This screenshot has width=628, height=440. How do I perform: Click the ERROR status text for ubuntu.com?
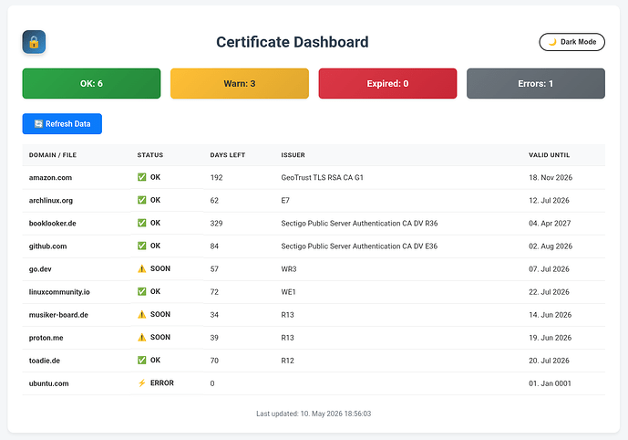click(x=162, y=382)
